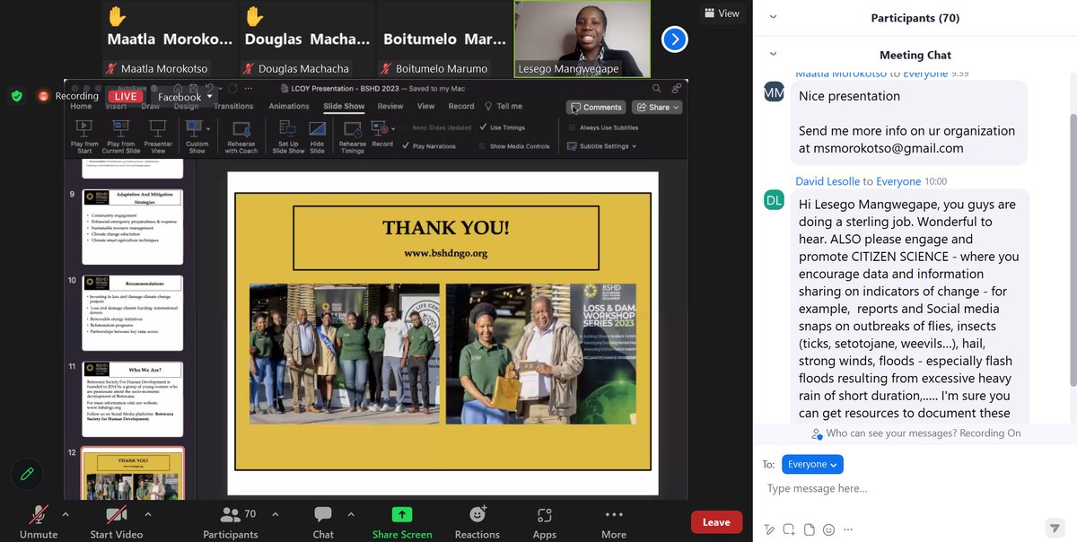Click PowerPoint search magnifier icon
Image resolution: width=1077 pixels, height=542 pixels.
(657, 88)
